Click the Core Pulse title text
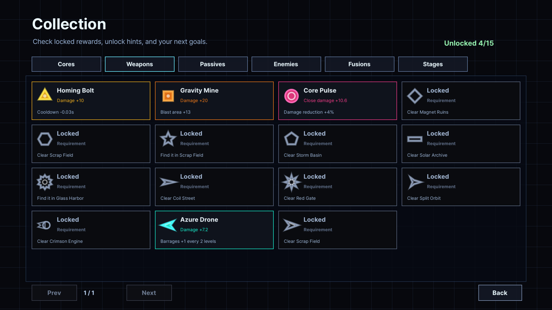 (x=320, y=90)
